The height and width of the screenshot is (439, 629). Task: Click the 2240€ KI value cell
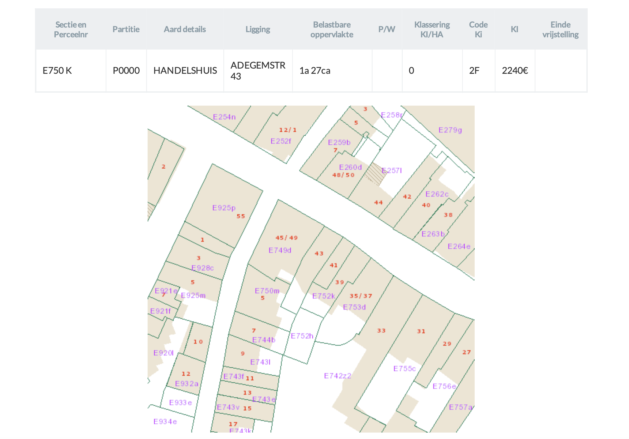515,71
